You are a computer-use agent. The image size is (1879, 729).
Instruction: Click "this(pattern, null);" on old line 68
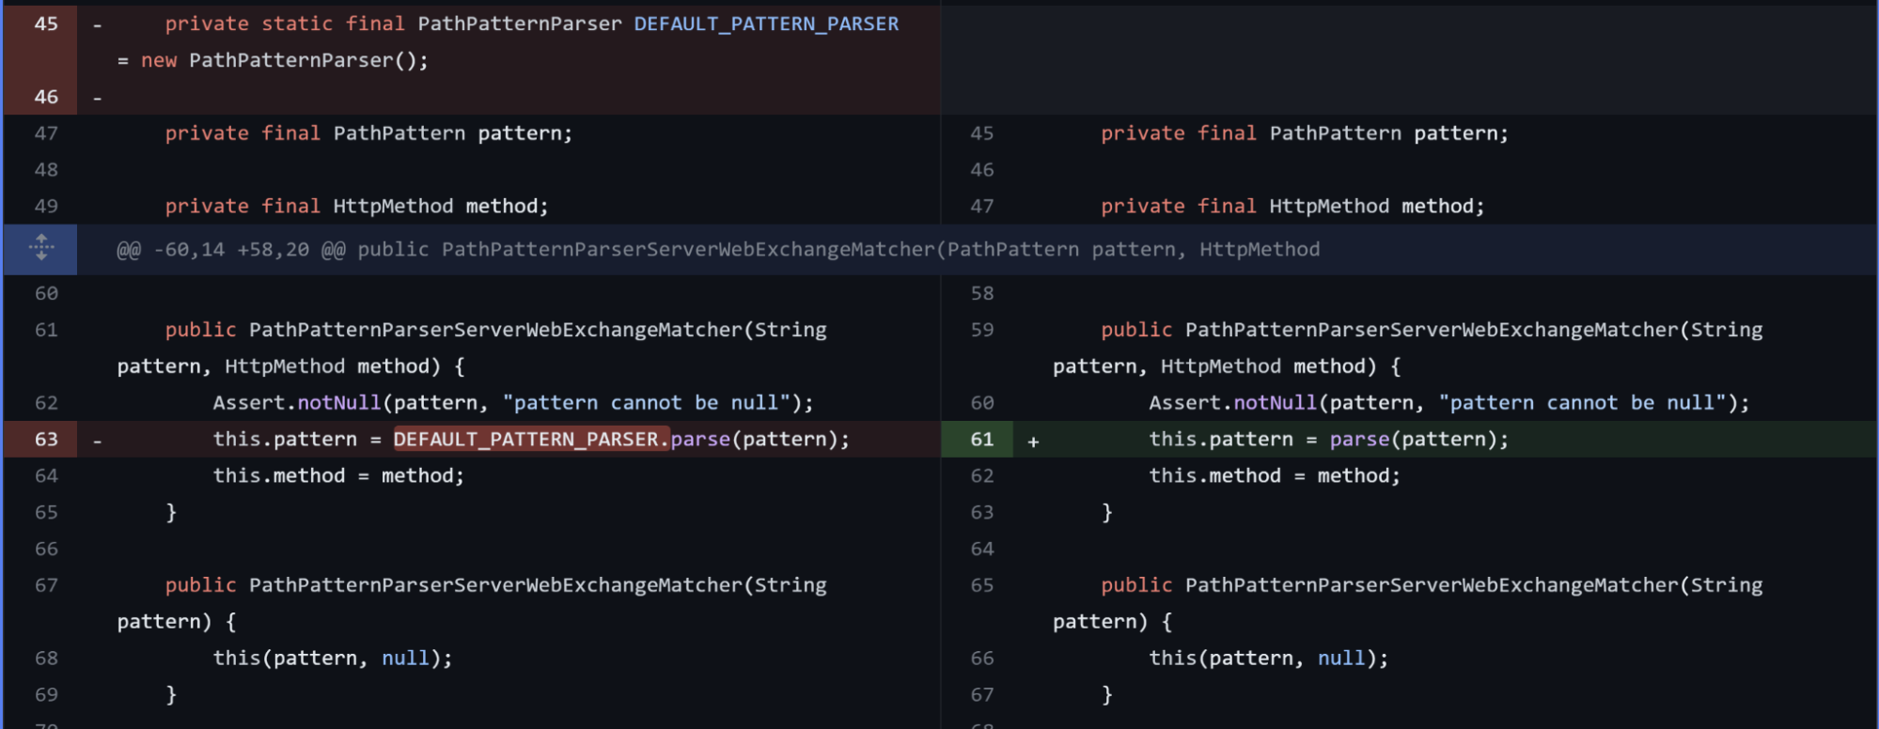pos(333,659)
